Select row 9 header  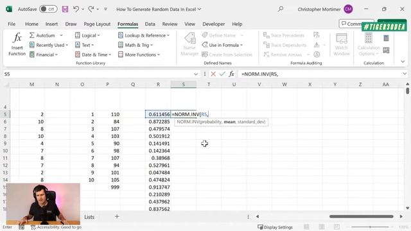[x=5, y=144]
